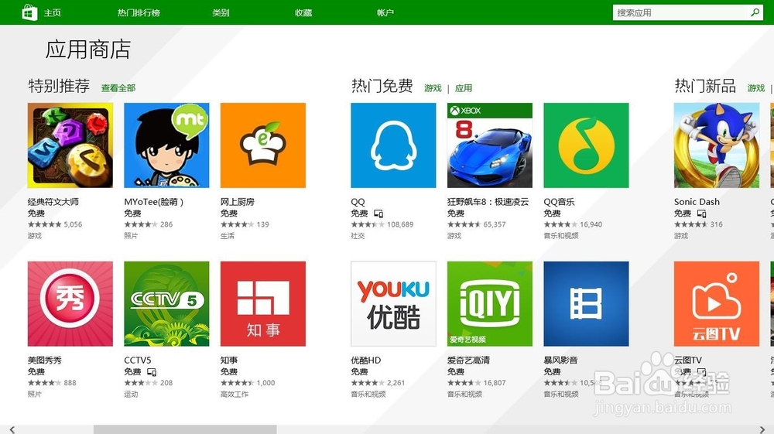Open the 知事 red tile icon
The width and height of the screenshot is (774, 434).
click(262, 304)
